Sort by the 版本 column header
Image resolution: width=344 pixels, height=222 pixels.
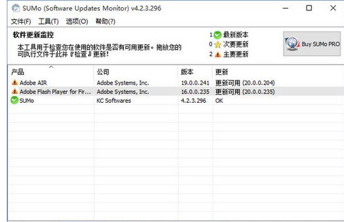point(195,72)
